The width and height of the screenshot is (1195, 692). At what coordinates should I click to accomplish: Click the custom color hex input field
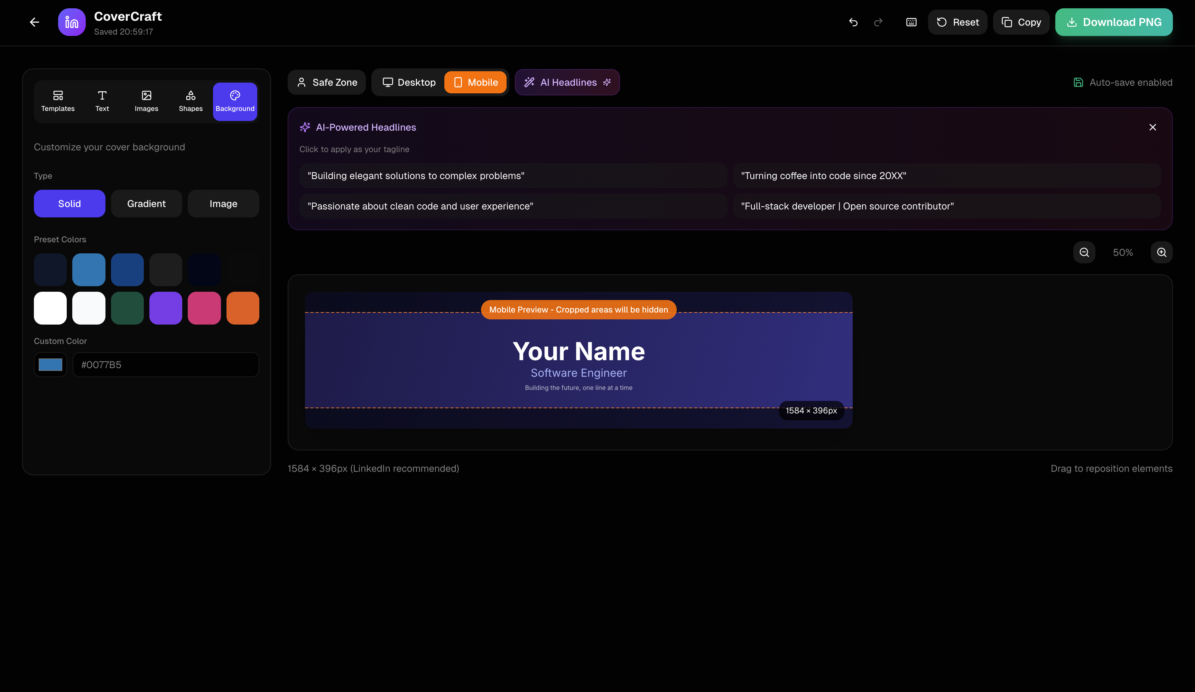166,364
